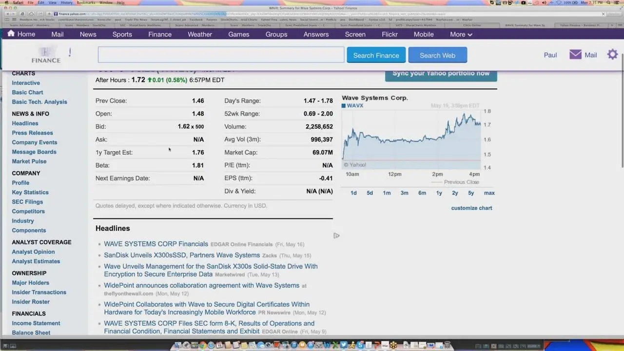The width and height of the screenshot is (624, 351).
Task: Open Competitors in the sidebar
Action: pos(28,211)
